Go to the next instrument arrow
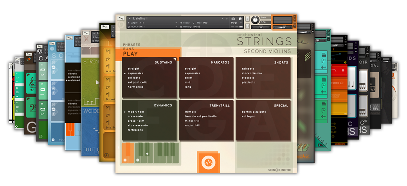The width and height of the screenshot is (407, 186). (227, 19)
